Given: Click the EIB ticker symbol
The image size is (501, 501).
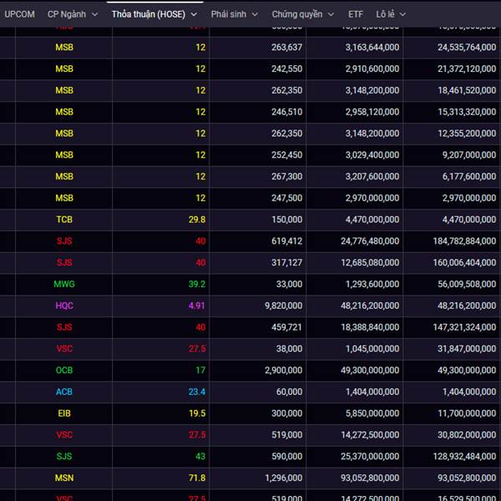Looking at the screenshot, I should [x=64, y=413].
